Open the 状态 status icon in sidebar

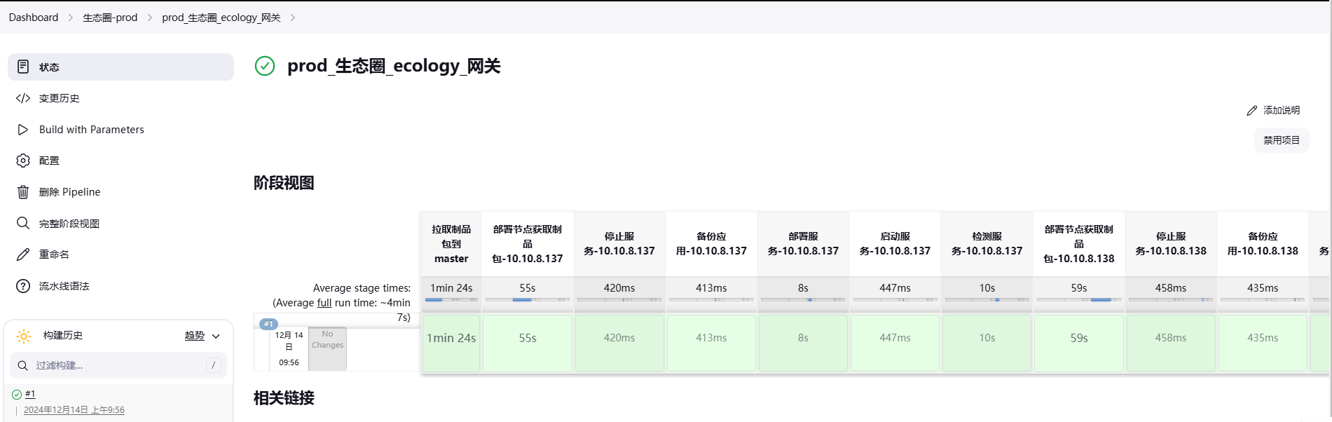pos(23,67)
